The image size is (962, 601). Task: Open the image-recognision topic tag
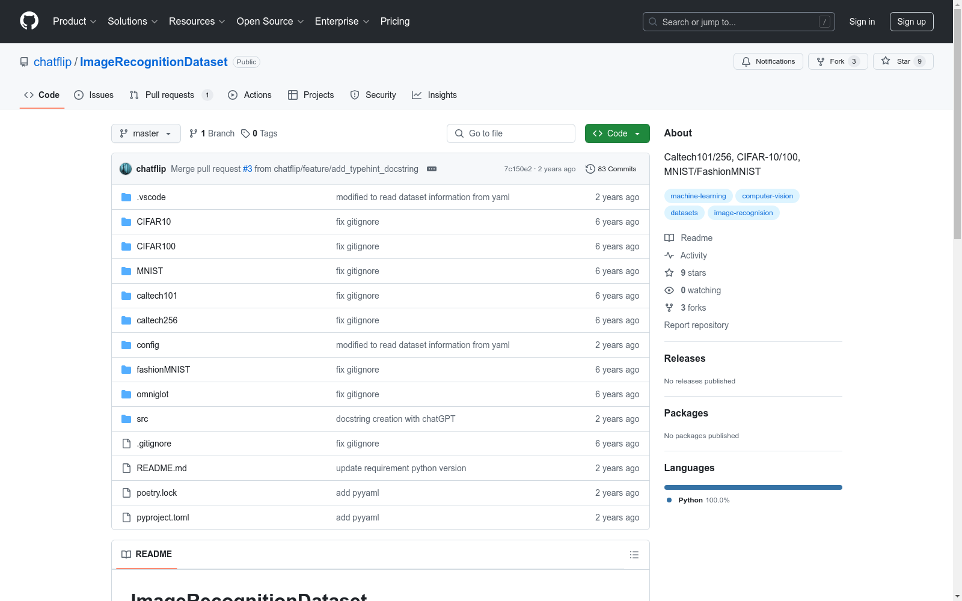coord(743,213)
